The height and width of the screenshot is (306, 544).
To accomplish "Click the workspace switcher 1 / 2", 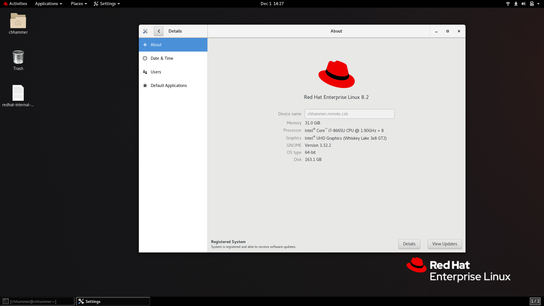I will [x=535, y=301].
